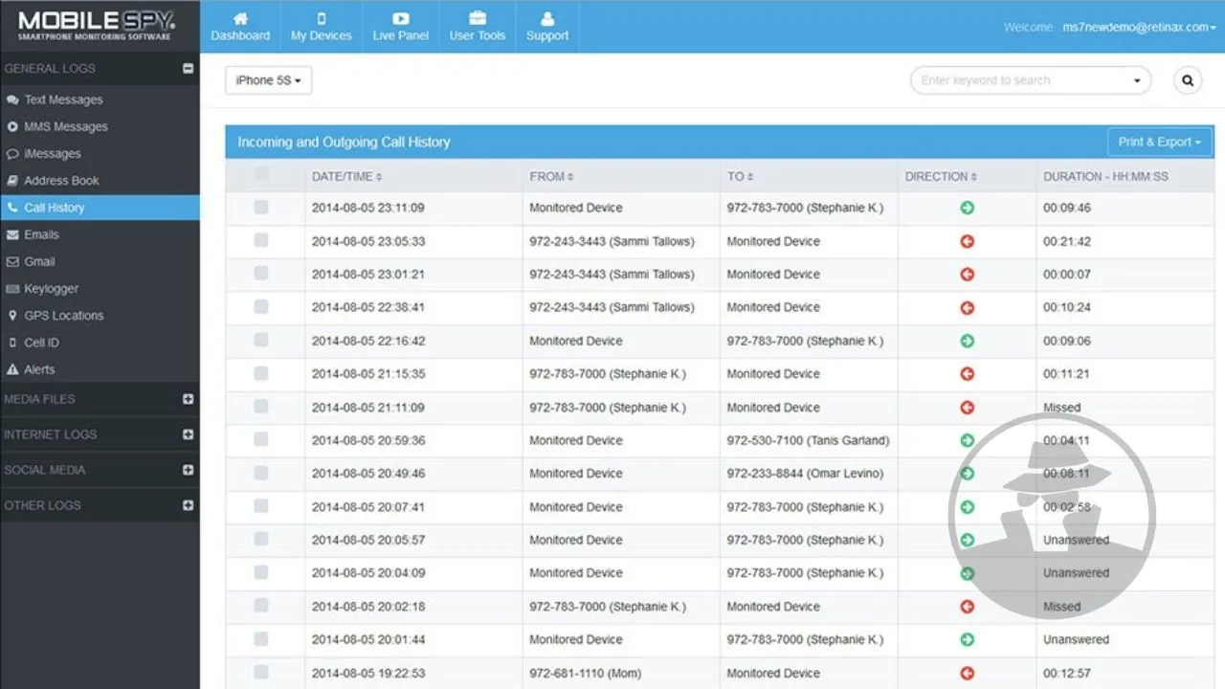Open Support from the top navigation
The width and height of the screenshot is (1225, 689).
click(547, 27)
